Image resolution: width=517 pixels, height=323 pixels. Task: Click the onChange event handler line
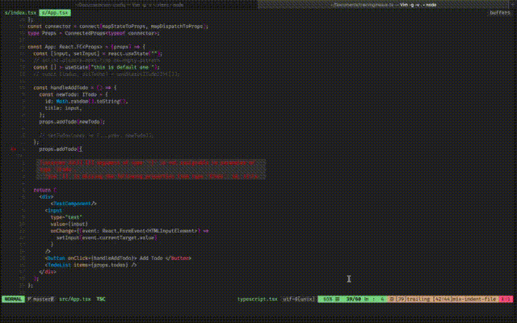coord(129,231)
